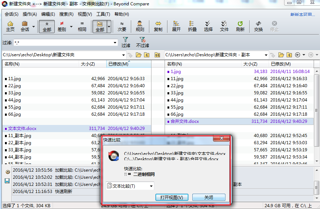Click the 折叠 (Collapse folders) icon
The height and width of the screenshot is (209, 320).
pyautogui.click(x=192, y=26)
